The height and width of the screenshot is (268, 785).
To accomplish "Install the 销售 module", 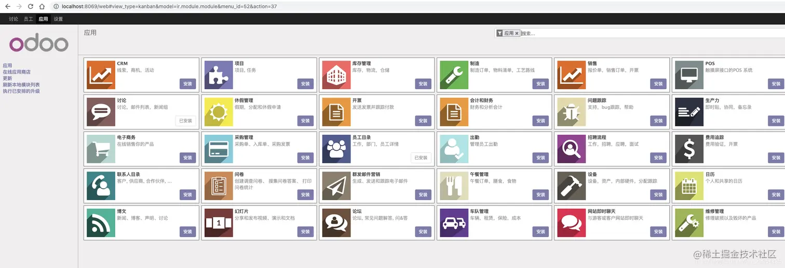I will click(x=658, y=84).
